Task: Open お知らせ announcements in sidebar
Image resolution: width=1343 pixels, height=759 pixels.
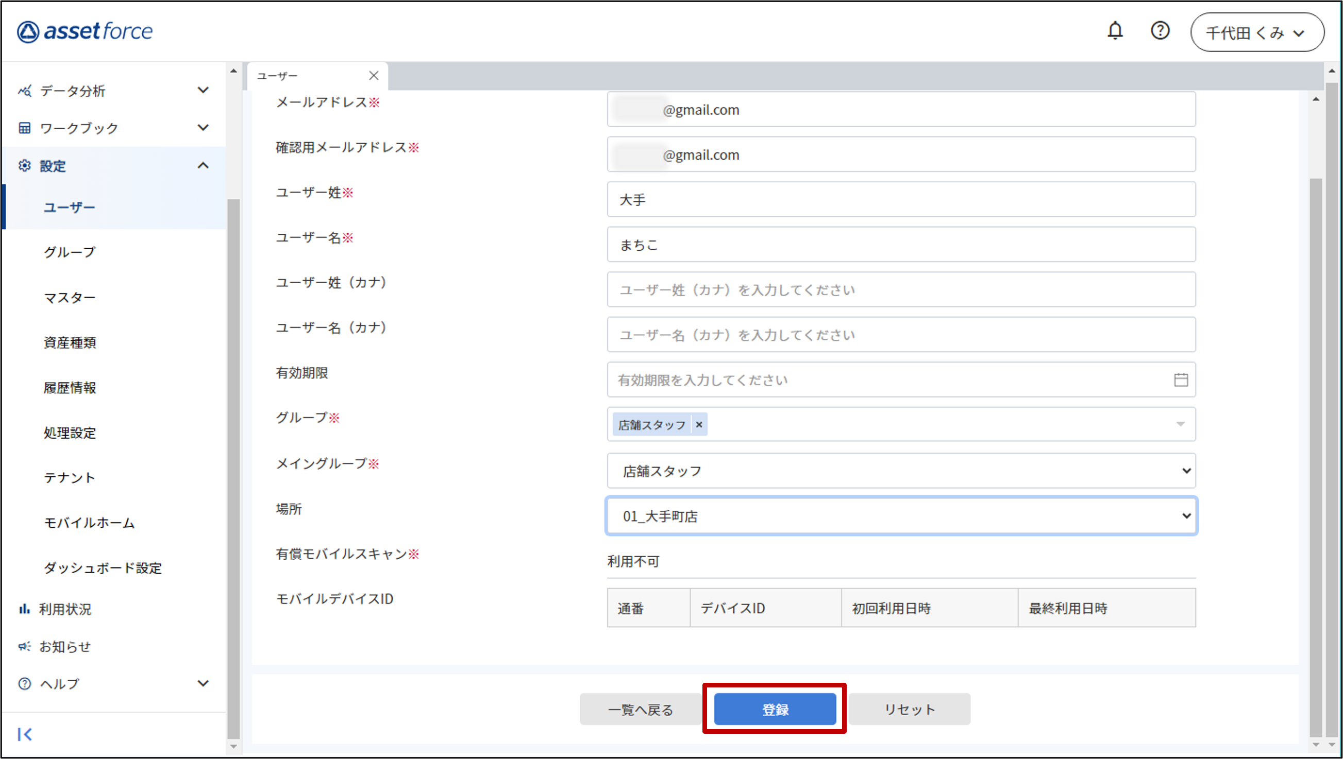Action: [64, 646]
